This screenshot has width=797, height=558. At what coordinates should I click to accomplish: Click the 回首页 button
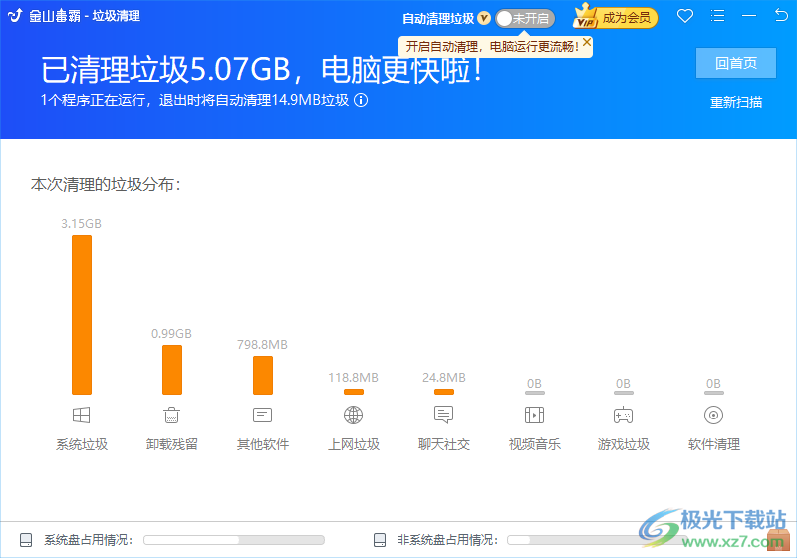tap(736, 63)
